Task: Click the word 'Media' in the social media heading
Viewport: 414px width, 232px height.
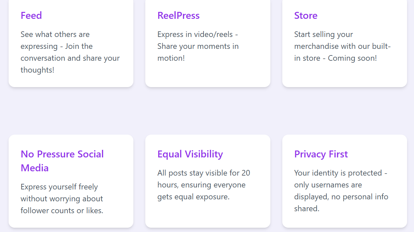Action: (35, 168)
